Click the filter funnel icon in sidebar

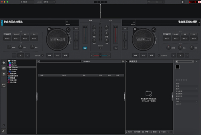point(4,74)
